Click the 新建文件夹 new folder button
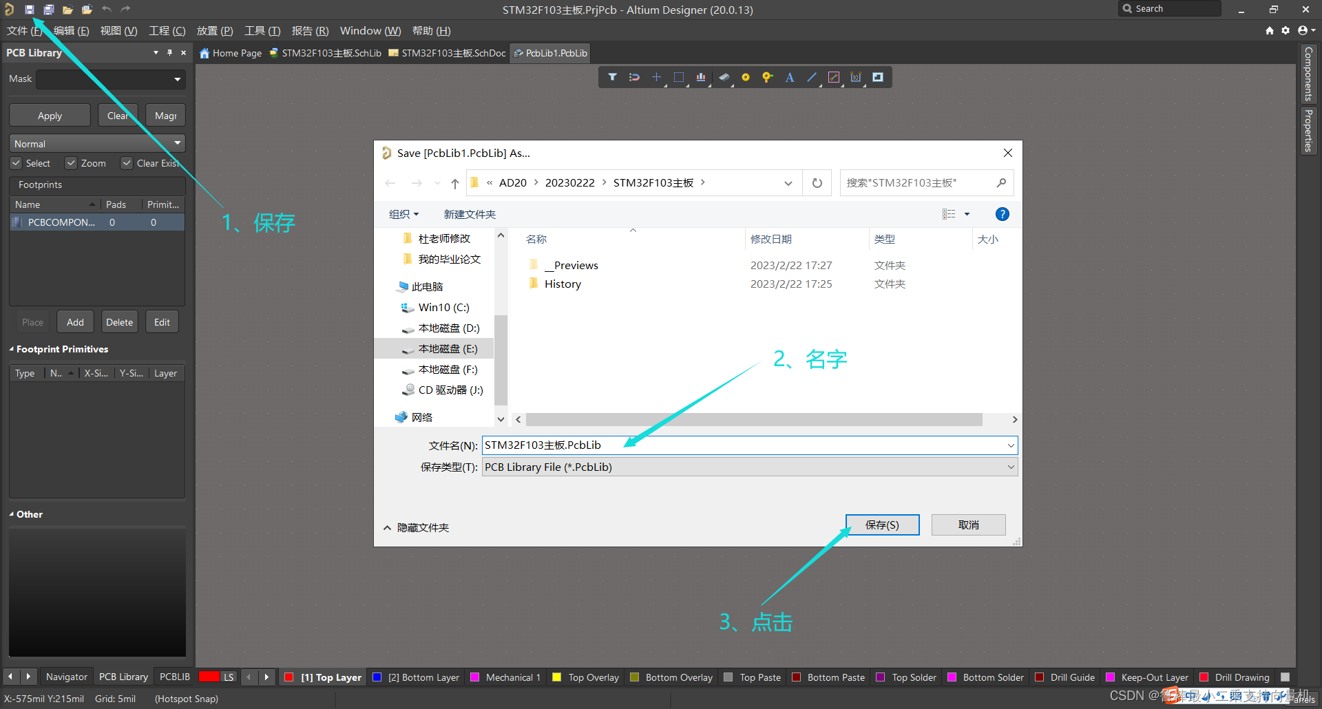Screen dimensions: 1322x709 click(470, 214)
